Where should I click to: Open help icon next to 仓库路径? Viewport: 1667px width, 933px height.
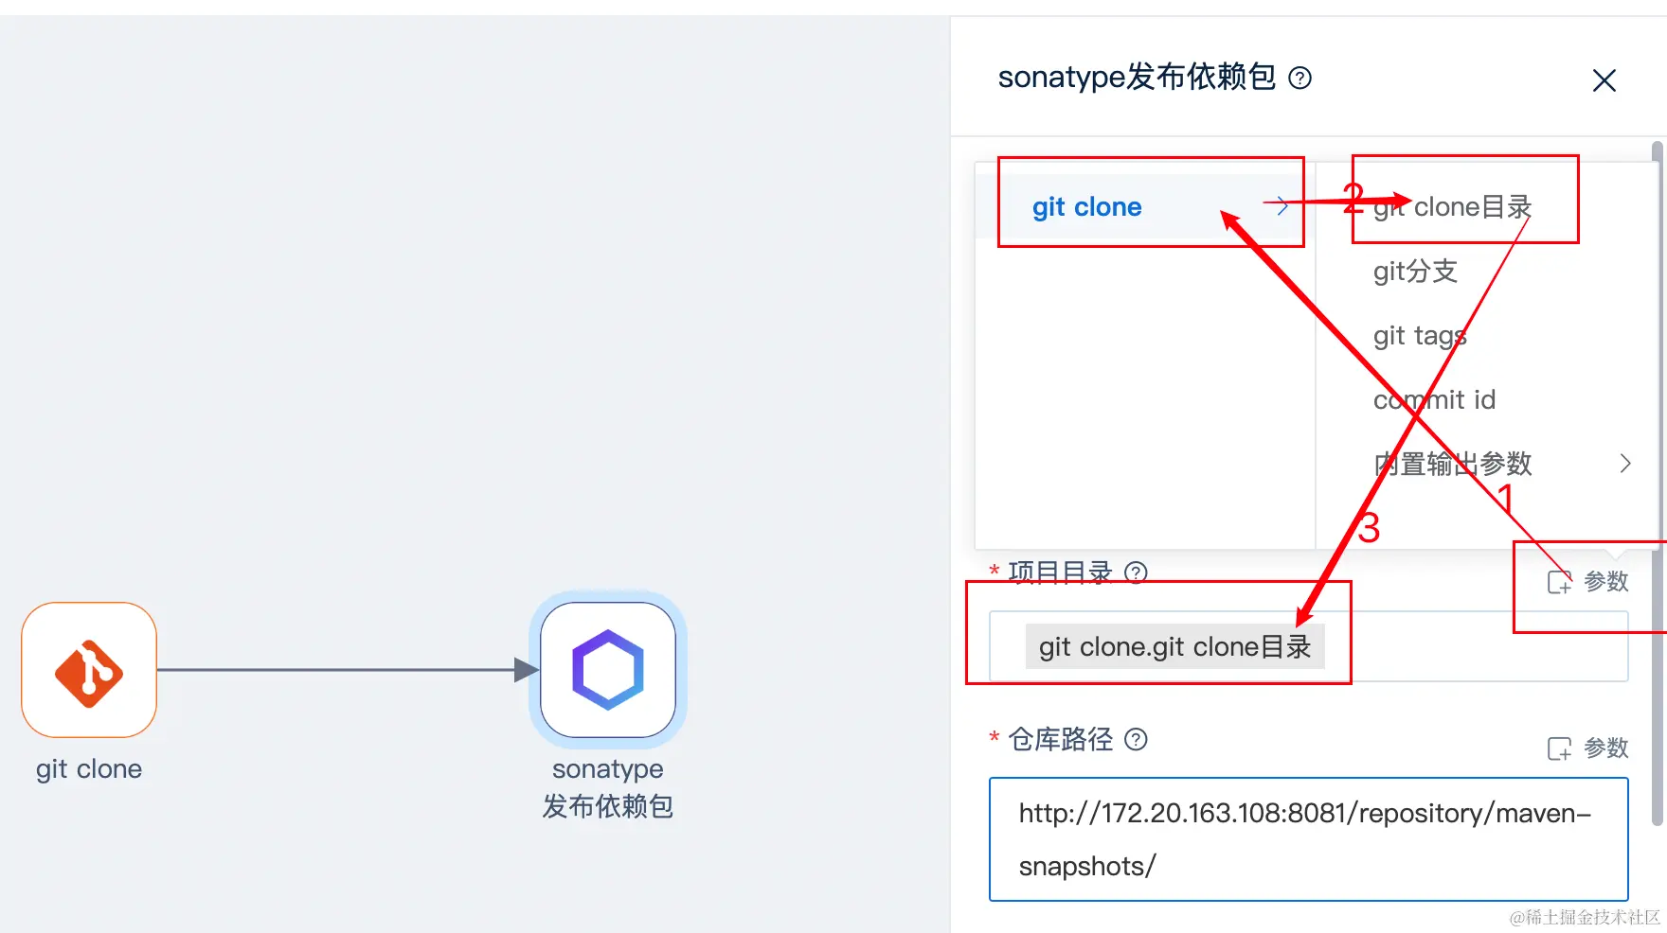[x=1136, y=739]
